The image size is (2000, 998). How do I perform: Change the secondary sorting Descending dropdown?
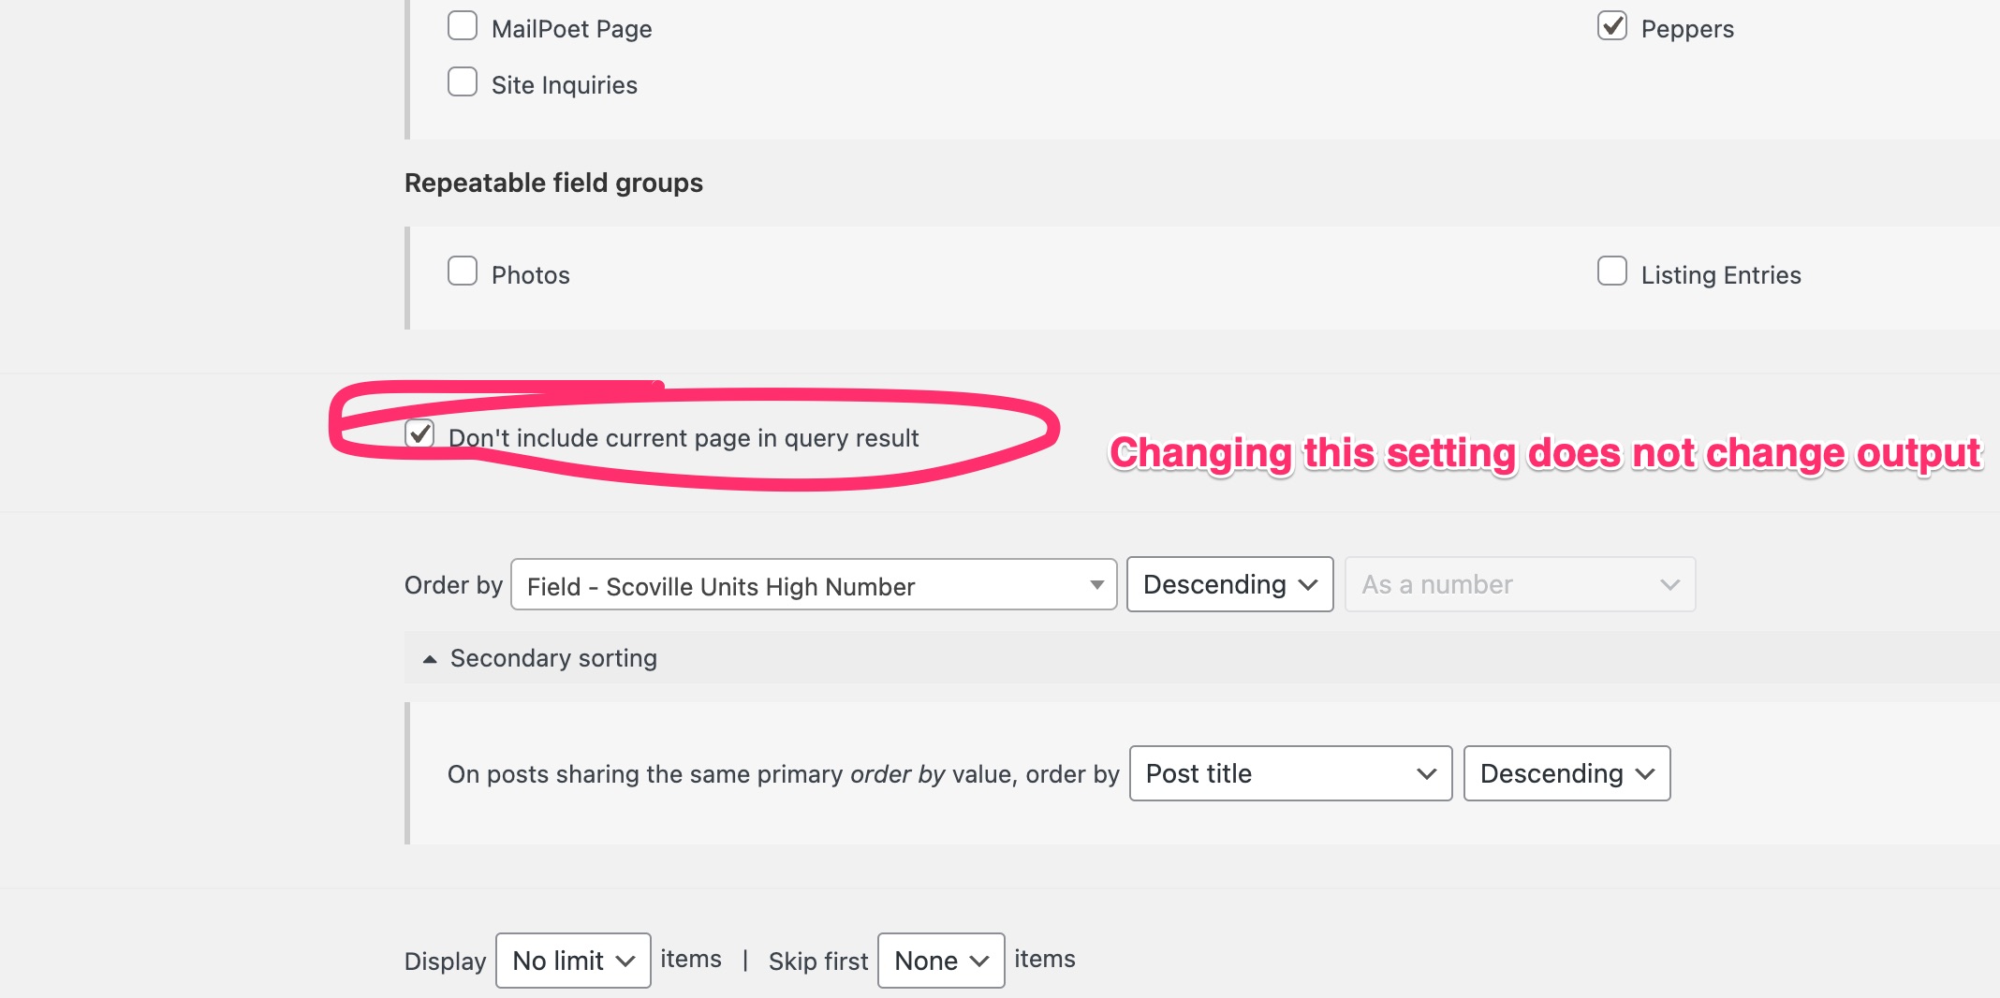(x=1567, y=773)
